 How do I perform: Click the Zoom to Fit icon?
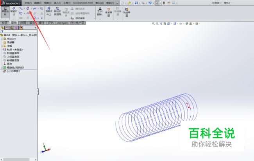pos(153,24)
